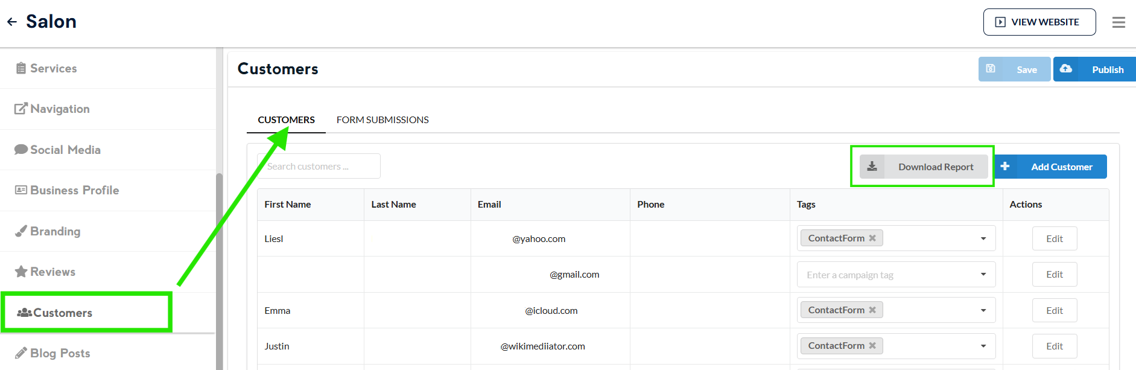
Task: Remove ContactForm tag from Justin's row
Action: point(872,346)
